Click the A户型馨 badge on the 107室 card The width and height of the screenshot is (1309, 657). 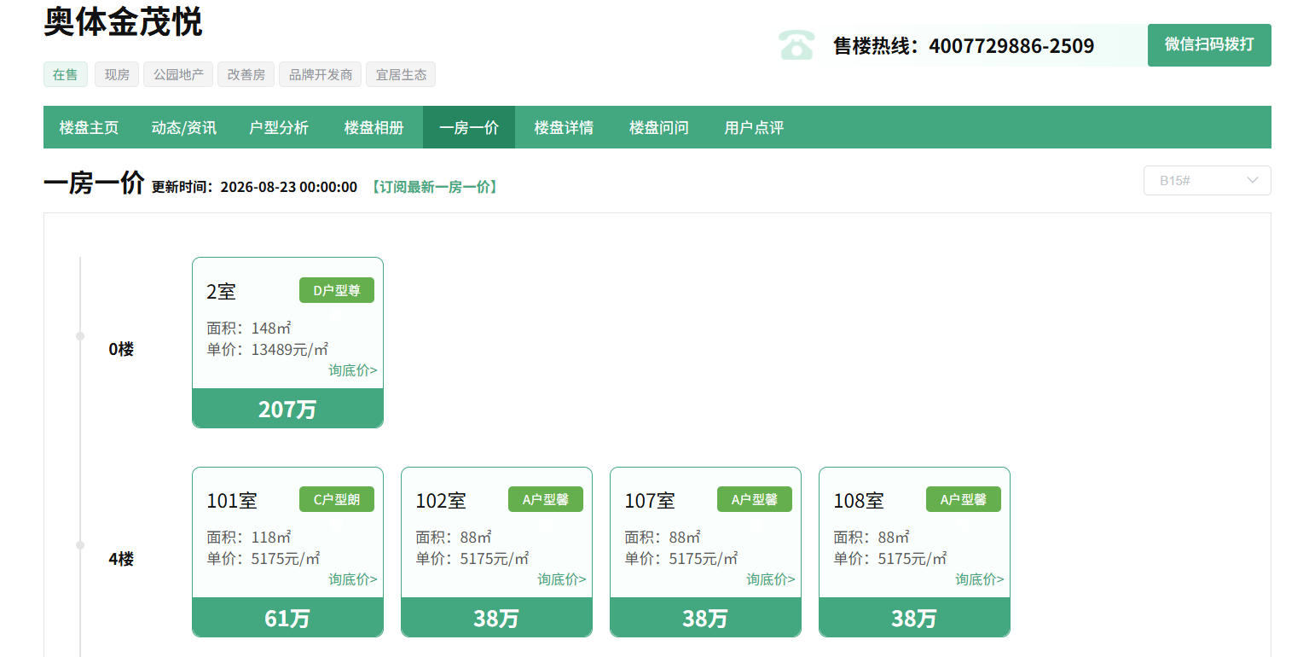point(755,499)
